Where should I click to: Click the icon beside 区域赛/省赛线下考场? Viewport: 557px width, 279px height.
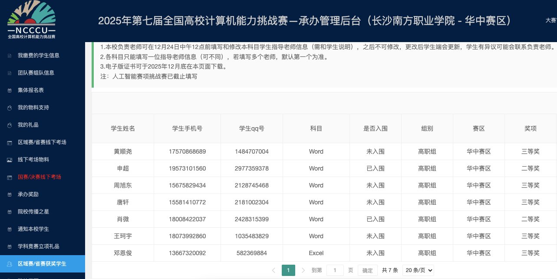10,142
